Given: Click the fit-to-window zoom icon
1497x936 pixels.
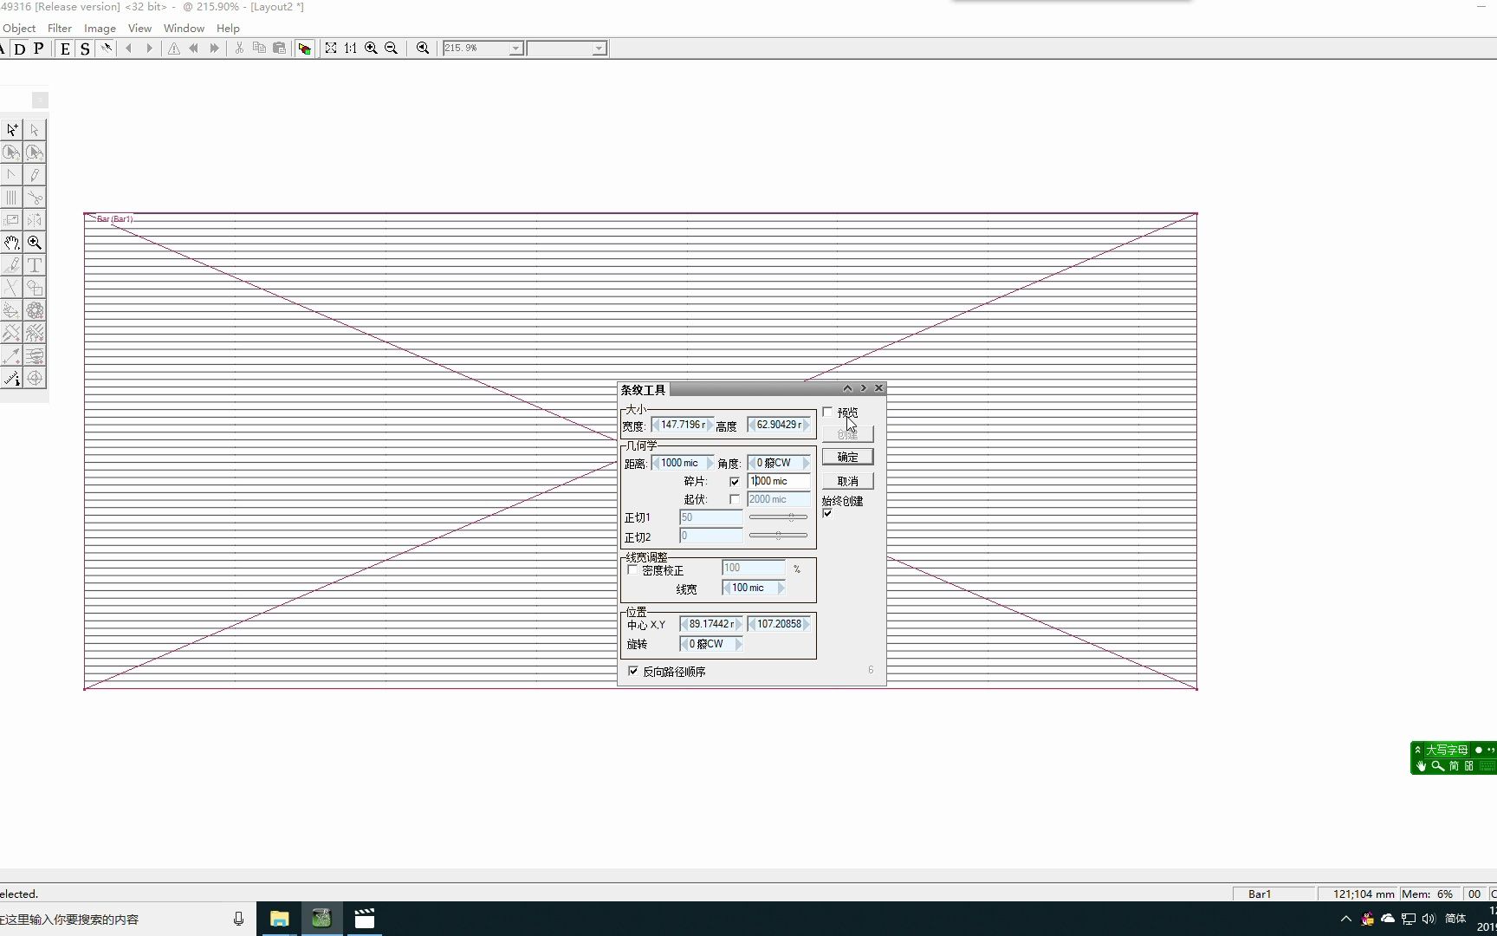Looking at the screenshot, I should coord(331,49).
